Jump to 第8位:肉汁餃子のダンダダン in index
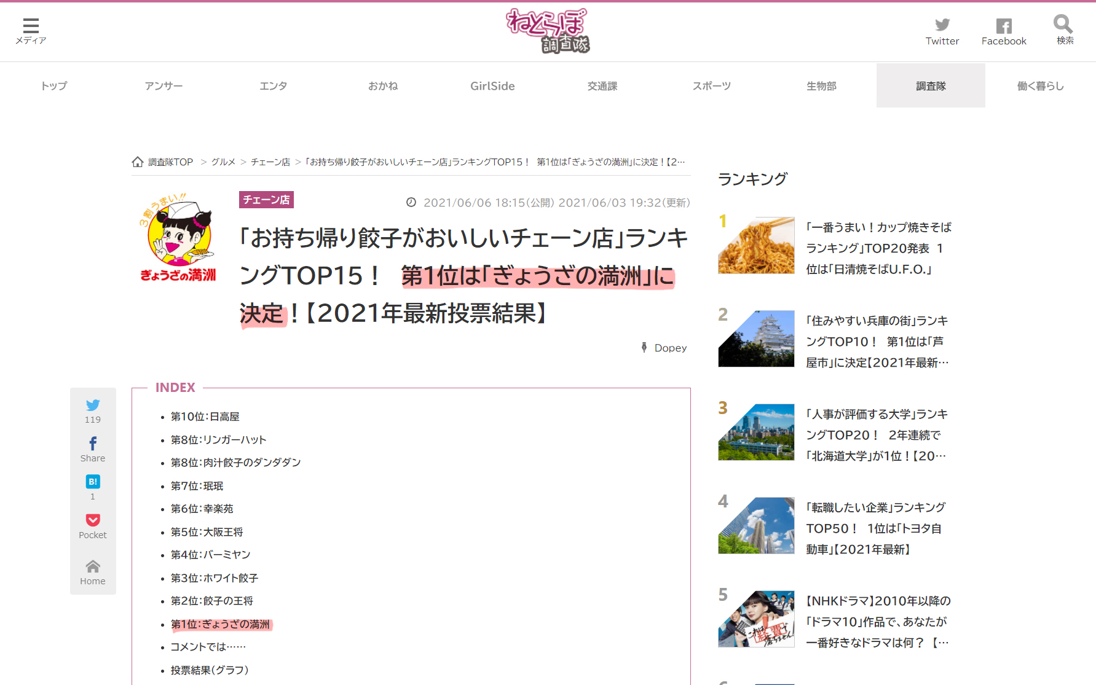Viewport: 1096px width, 685px height. click(236, 463)
